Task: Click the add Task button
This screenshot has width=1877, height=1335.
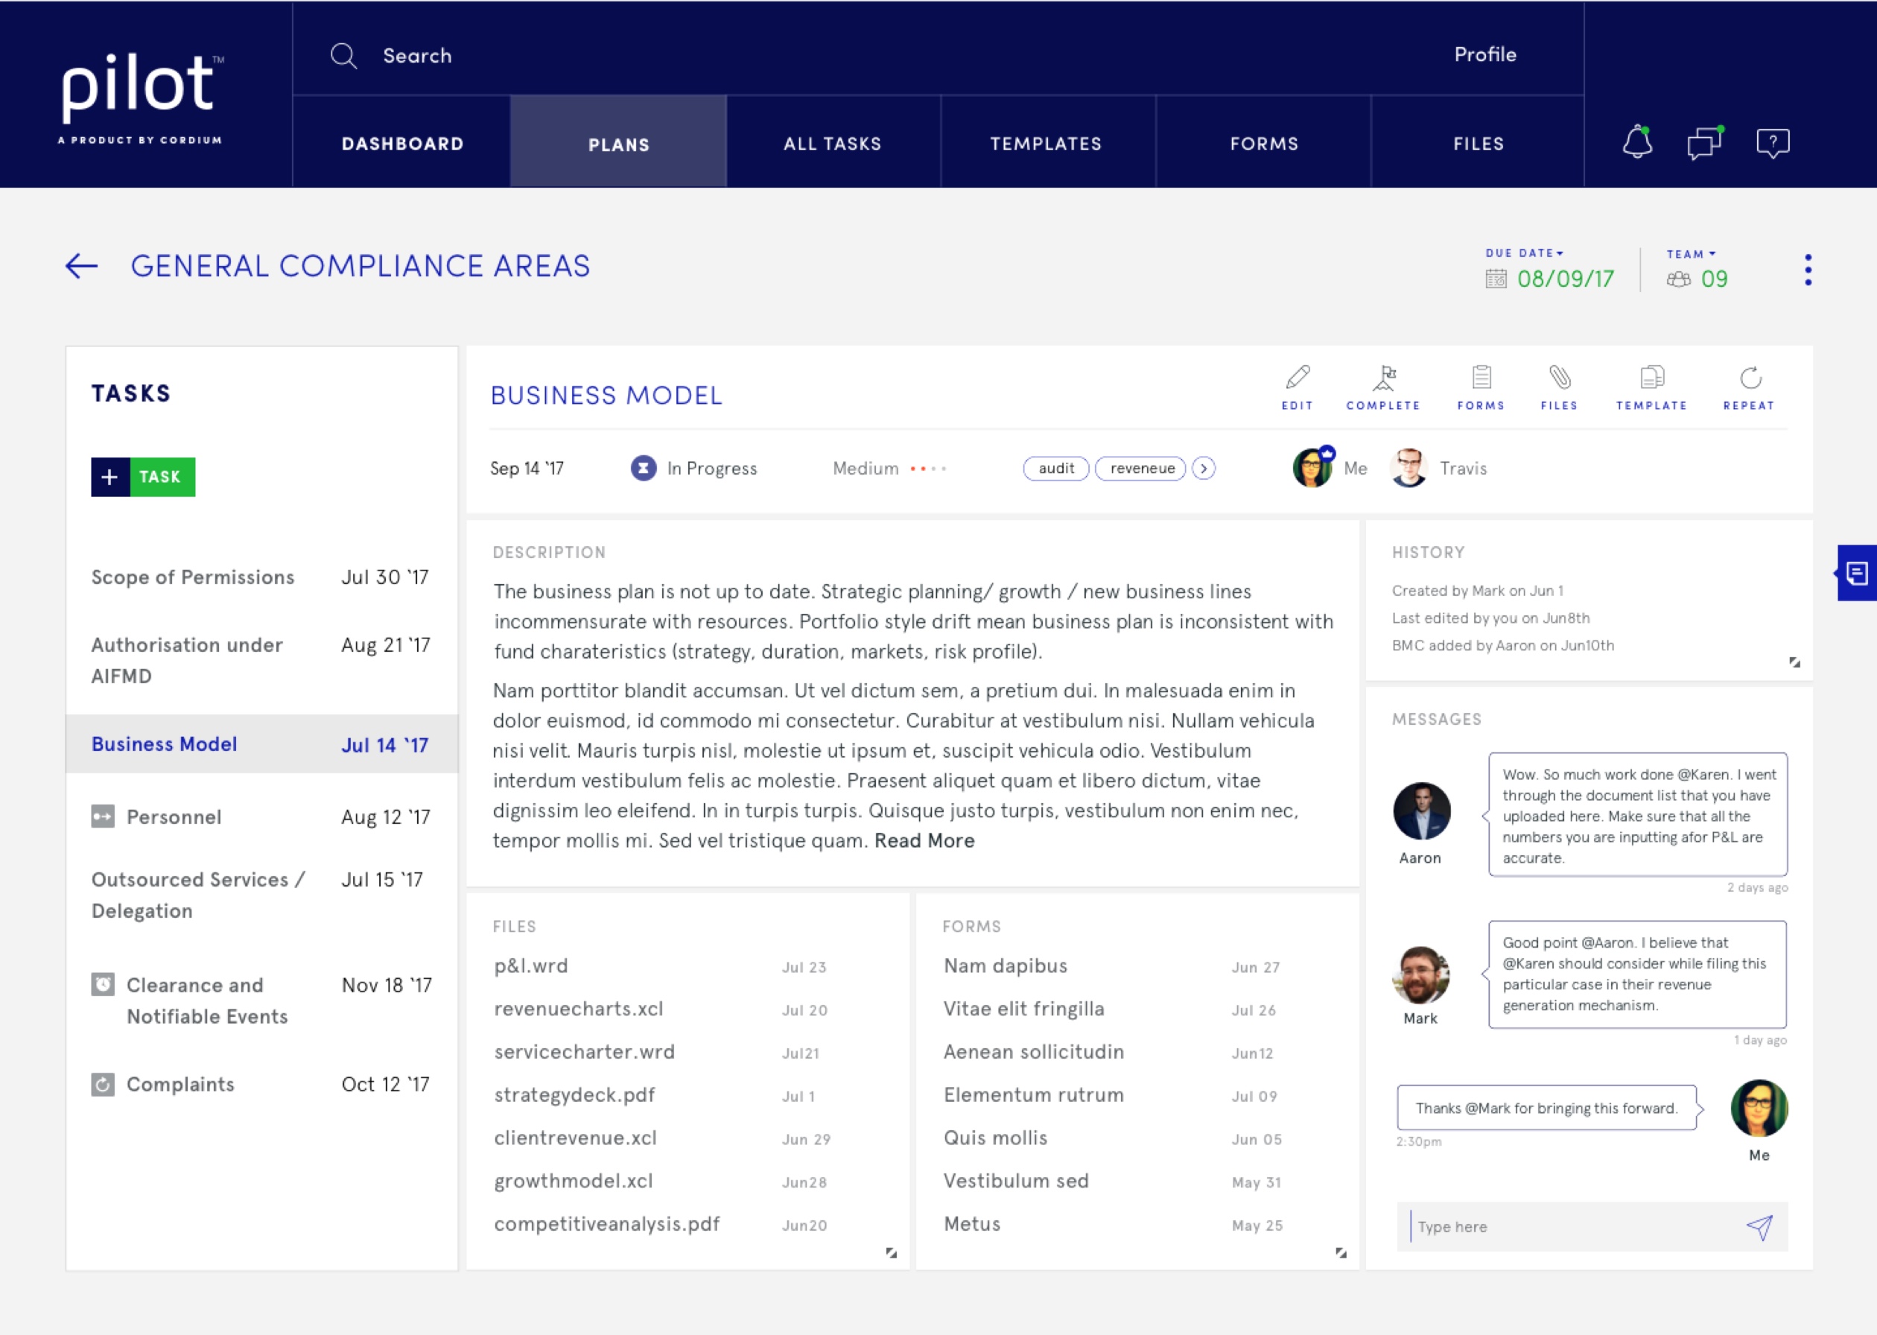Action: coord(143,477)
